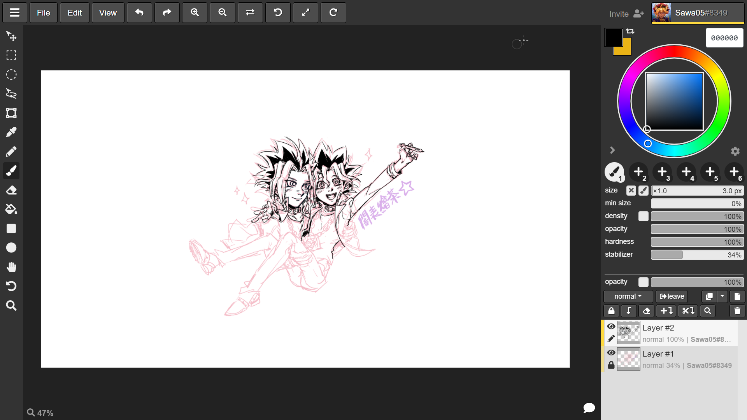The width and height of the screenshot is (747, 420).
Task: Click the hardness slider
Action: (x=697, y=242)
